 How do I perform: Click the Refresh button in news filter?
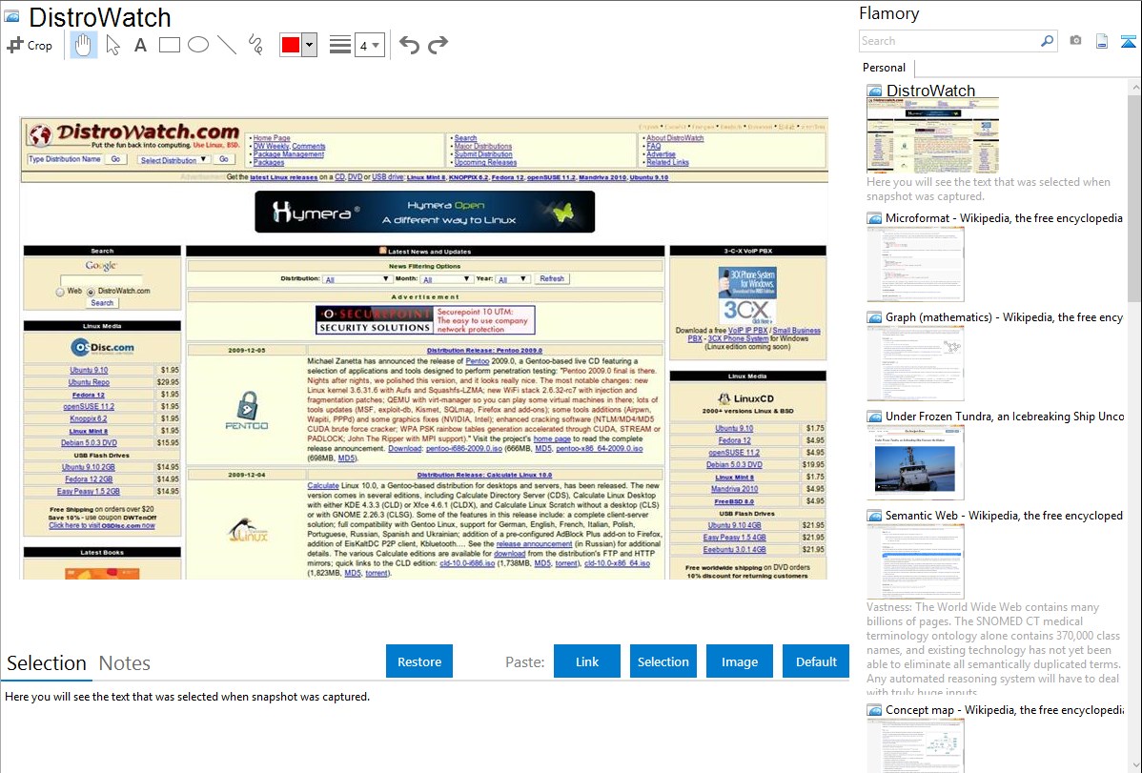coord(552,279)
